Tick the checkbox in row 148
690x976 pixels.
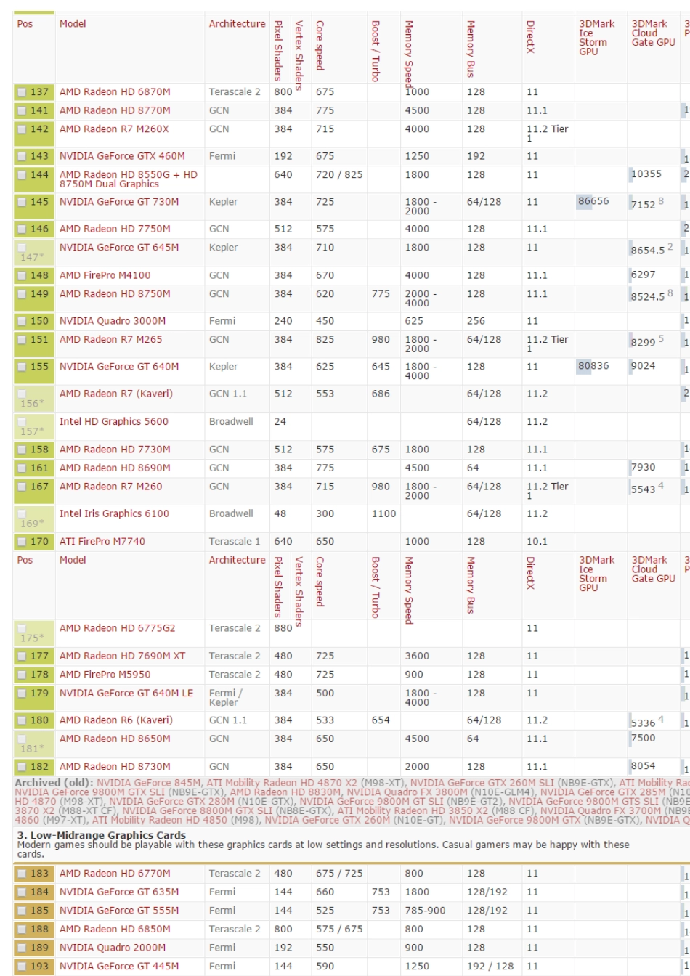[x=22, y=275]
